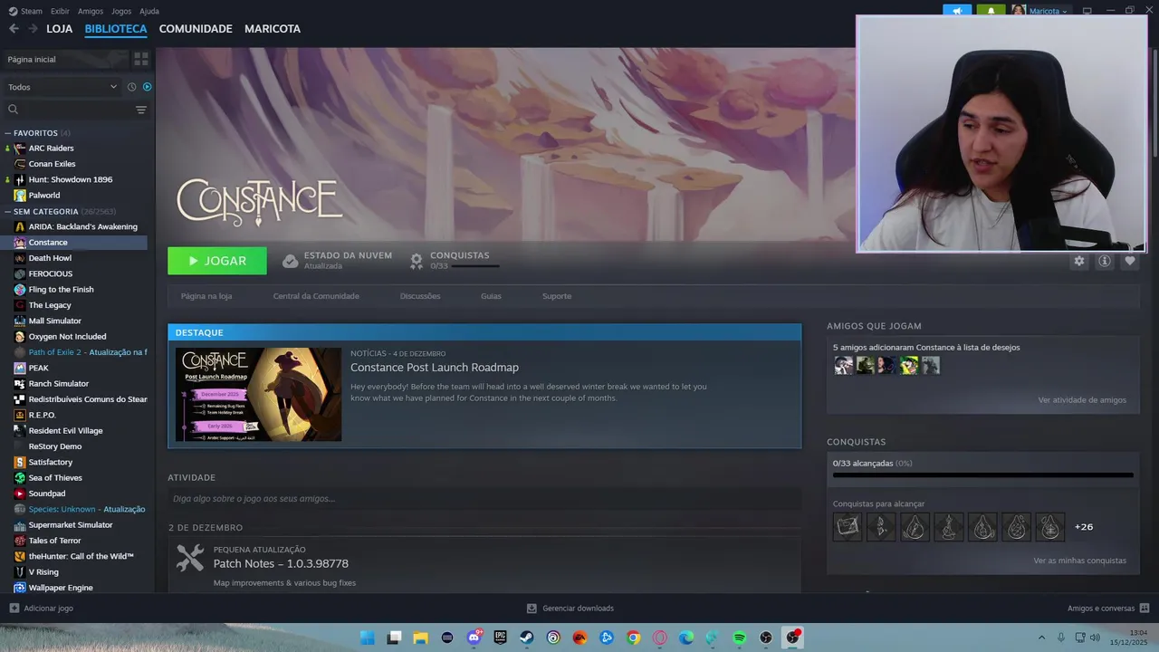Open the Steam announcements megaphone icon
This screenshot has height=652, width=1159.
[957, 11]
